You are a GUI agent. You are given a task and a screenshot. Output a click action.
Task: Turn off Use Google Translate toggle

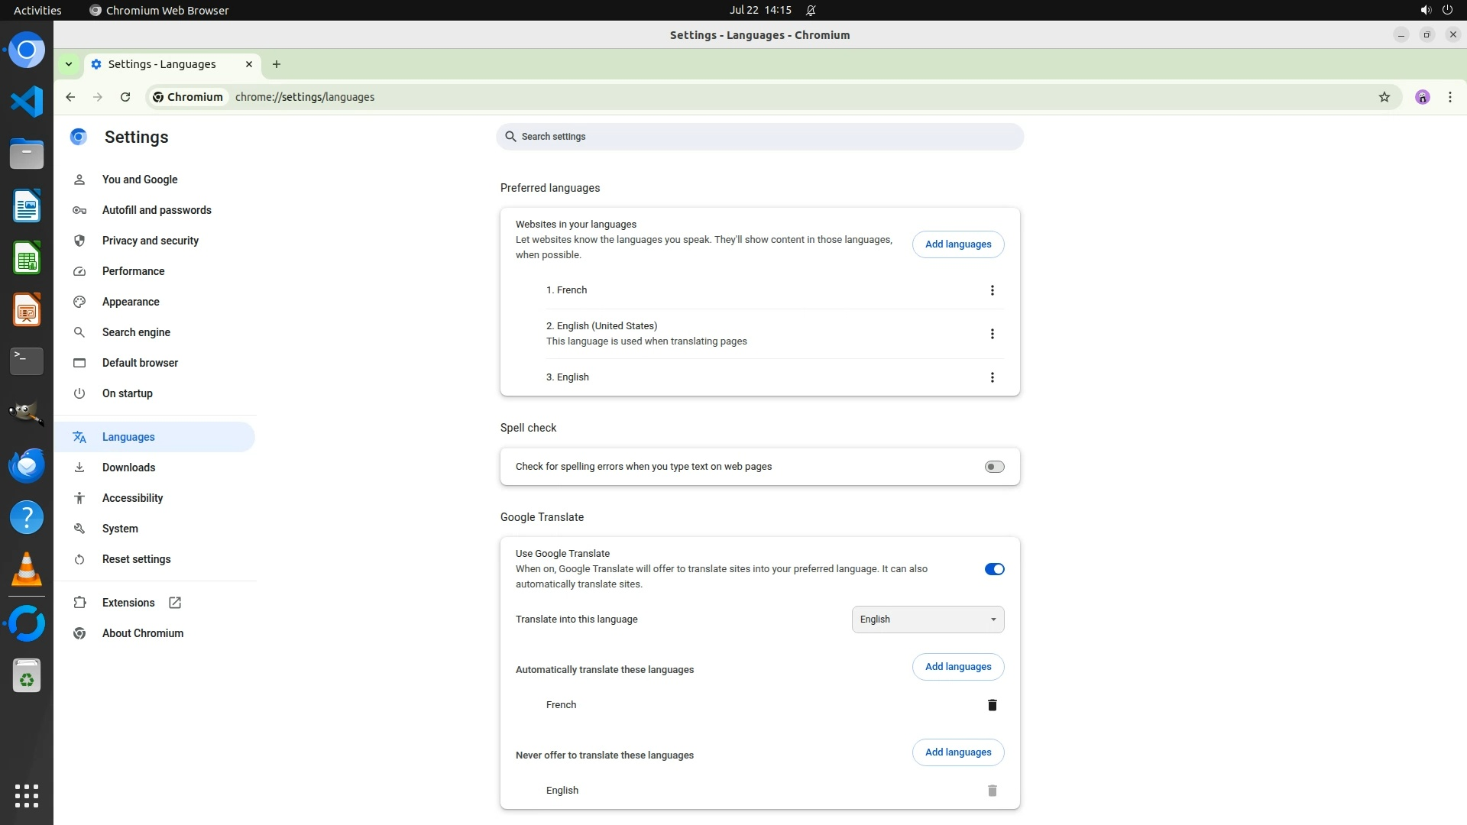coord(993,569)
